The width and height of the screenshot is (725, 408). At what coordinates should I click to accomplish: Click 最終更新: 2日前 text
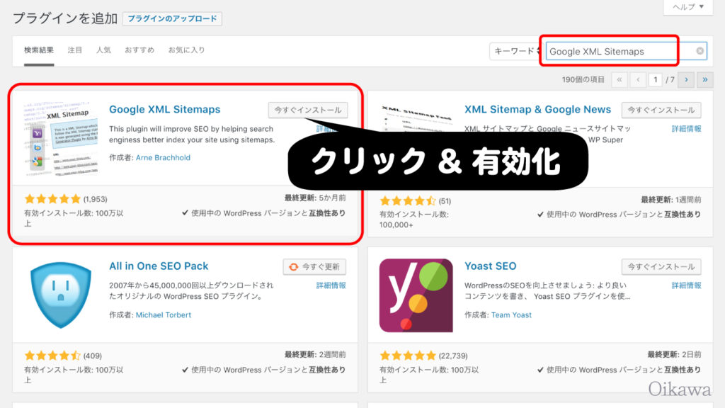[x=674, y=355]
